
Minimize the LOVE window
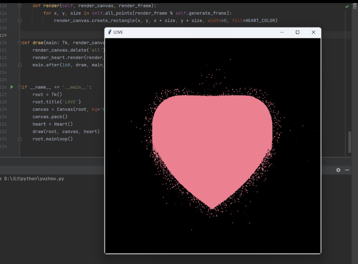[x=282, y=32]
